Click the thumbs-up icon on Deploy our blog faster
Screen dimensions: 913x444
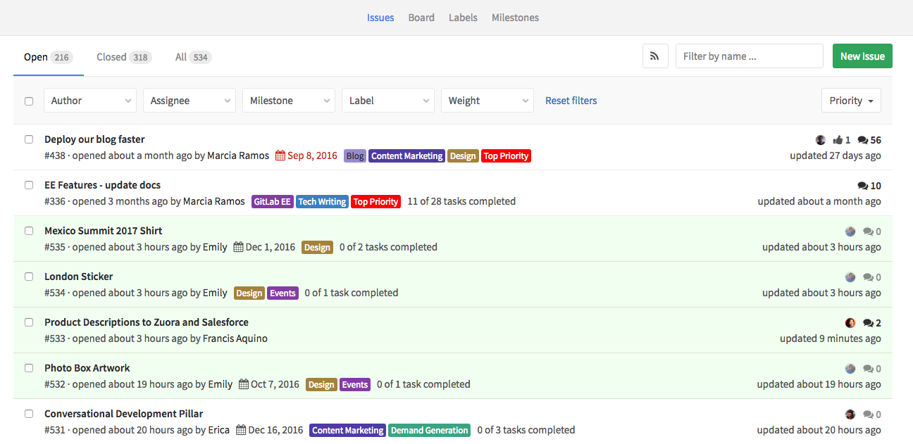point(838,139)
